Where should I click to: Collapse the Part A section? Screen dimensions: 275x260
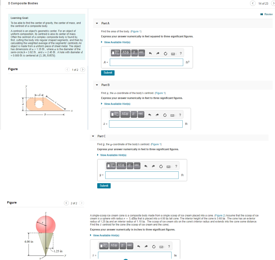[97, 23]
